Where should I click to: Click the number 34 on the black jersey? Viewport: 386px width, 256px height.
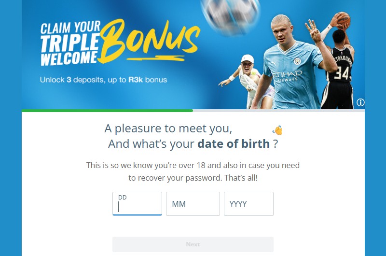343,73
